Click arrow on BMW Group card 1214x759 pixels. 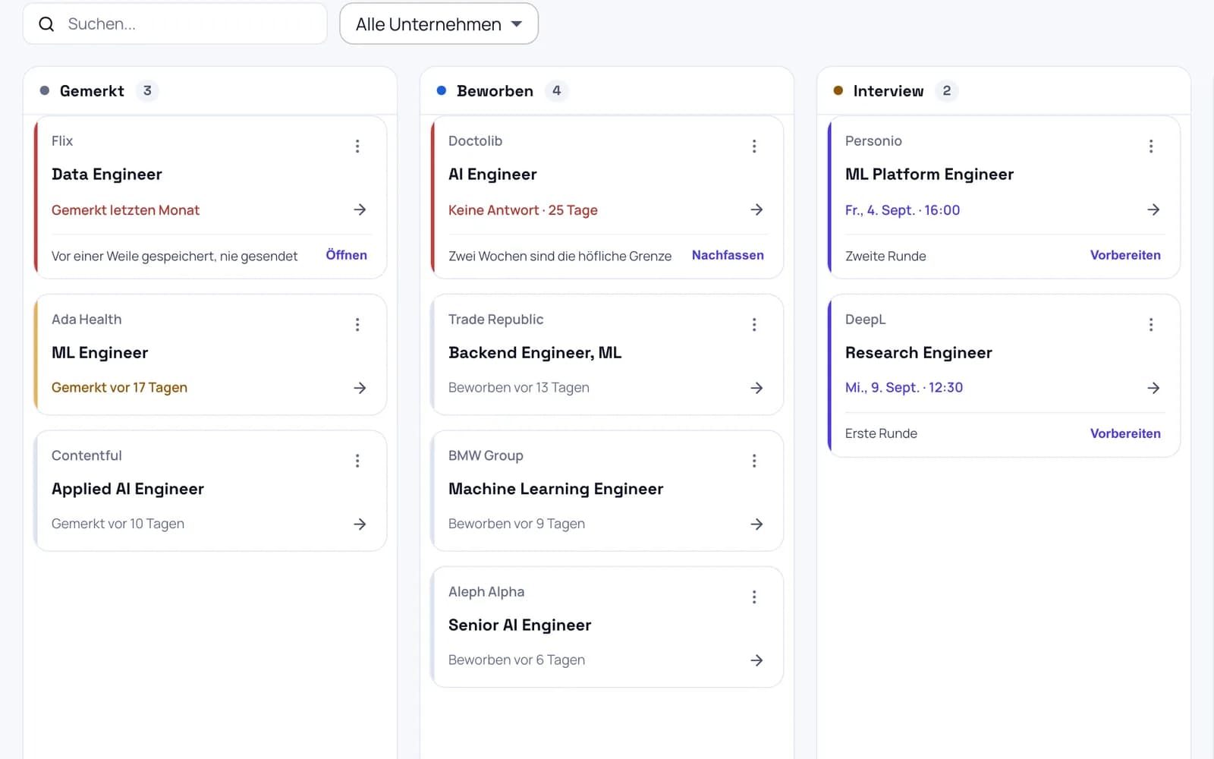pyautogui.click(x=756, y=524)
